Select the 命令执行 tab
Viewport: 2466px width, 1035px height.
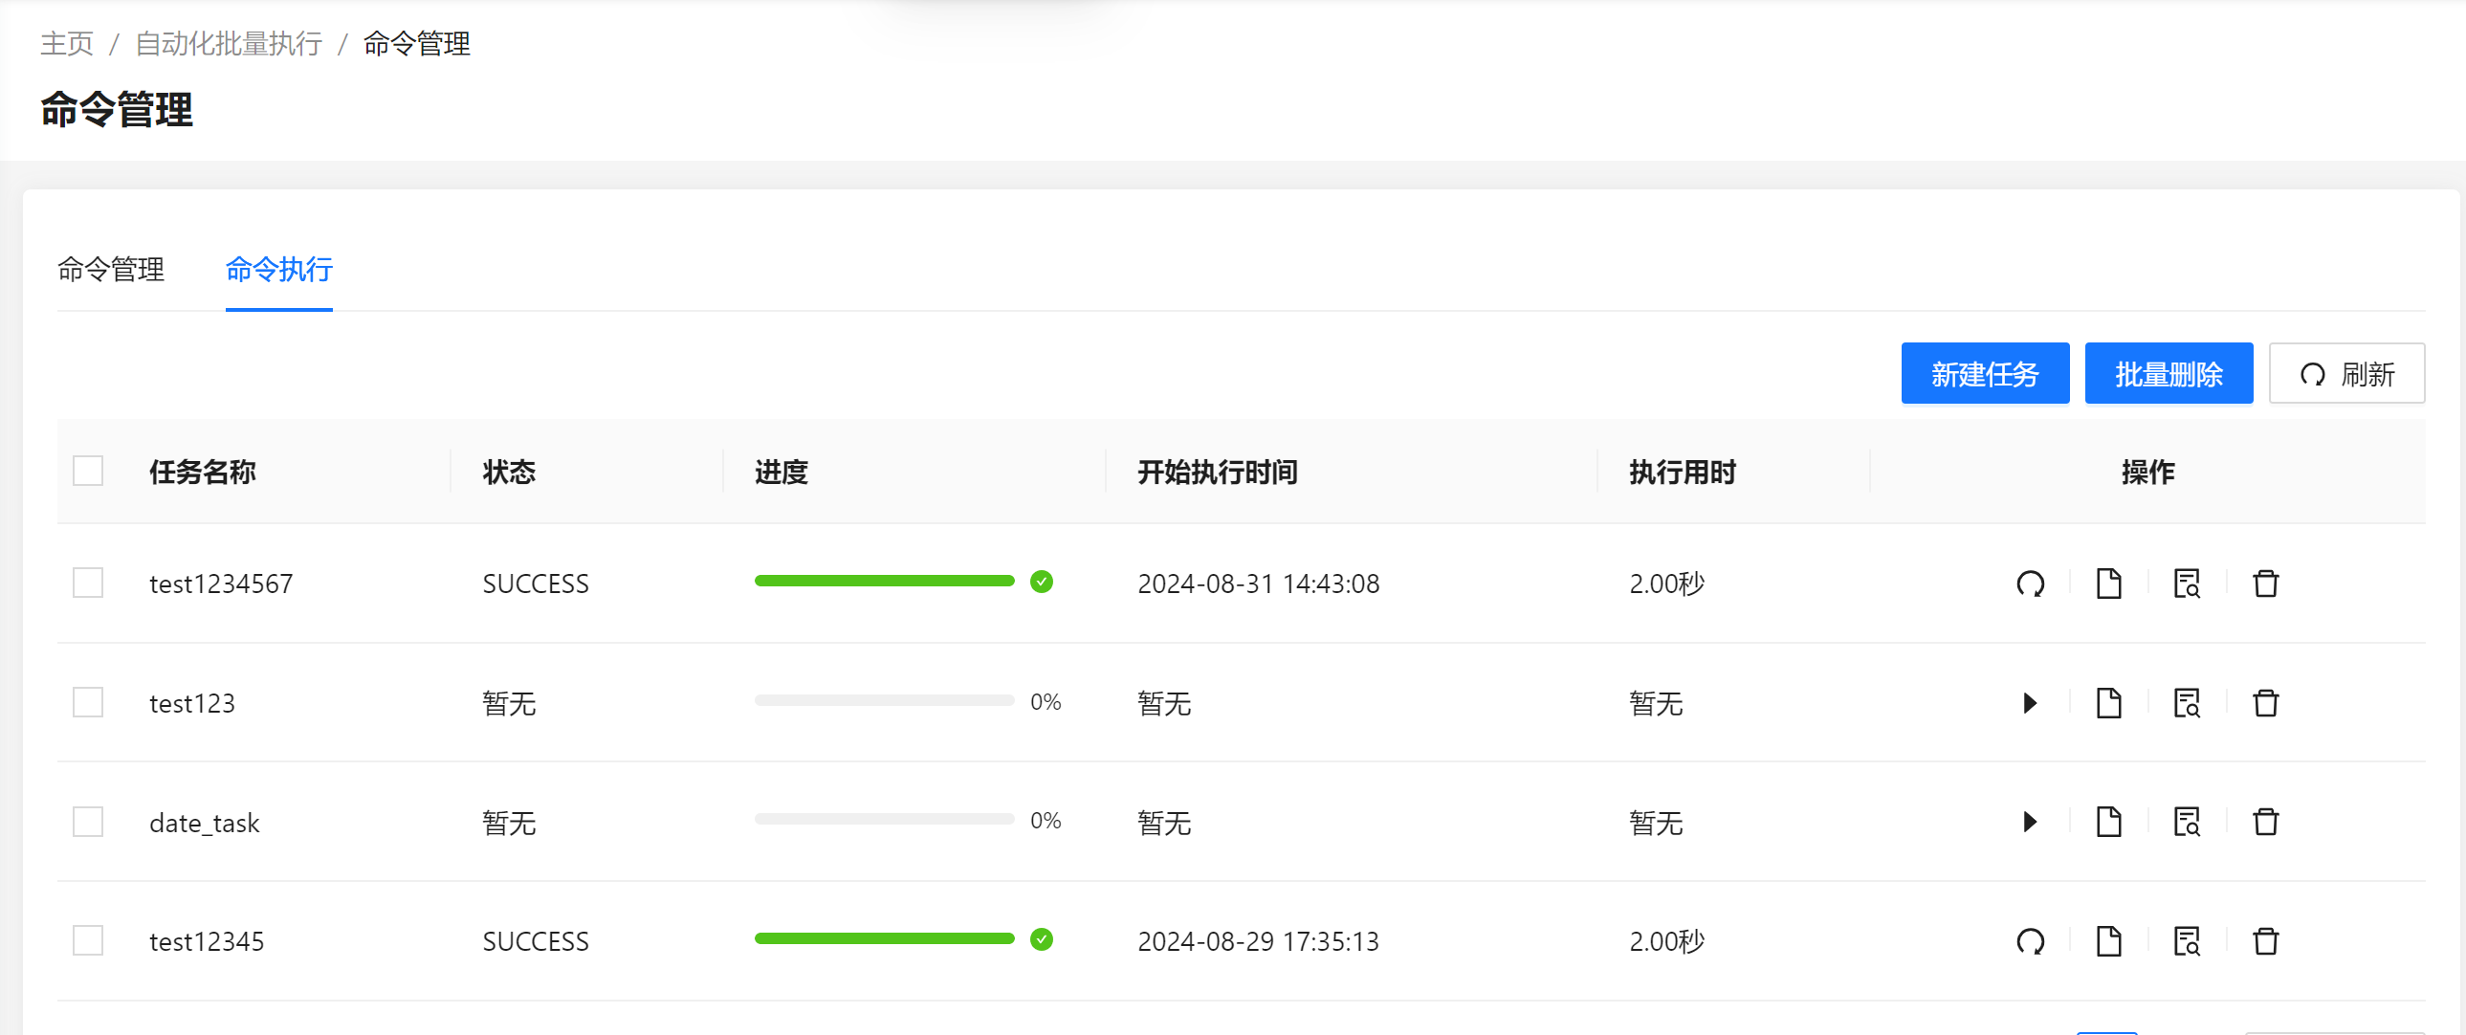[278, 270]
